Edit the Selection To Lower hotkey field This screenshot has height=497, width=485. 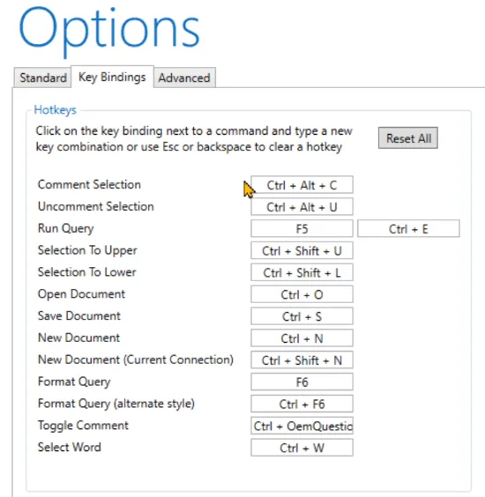pyautogui.click(x=302, y=272)
